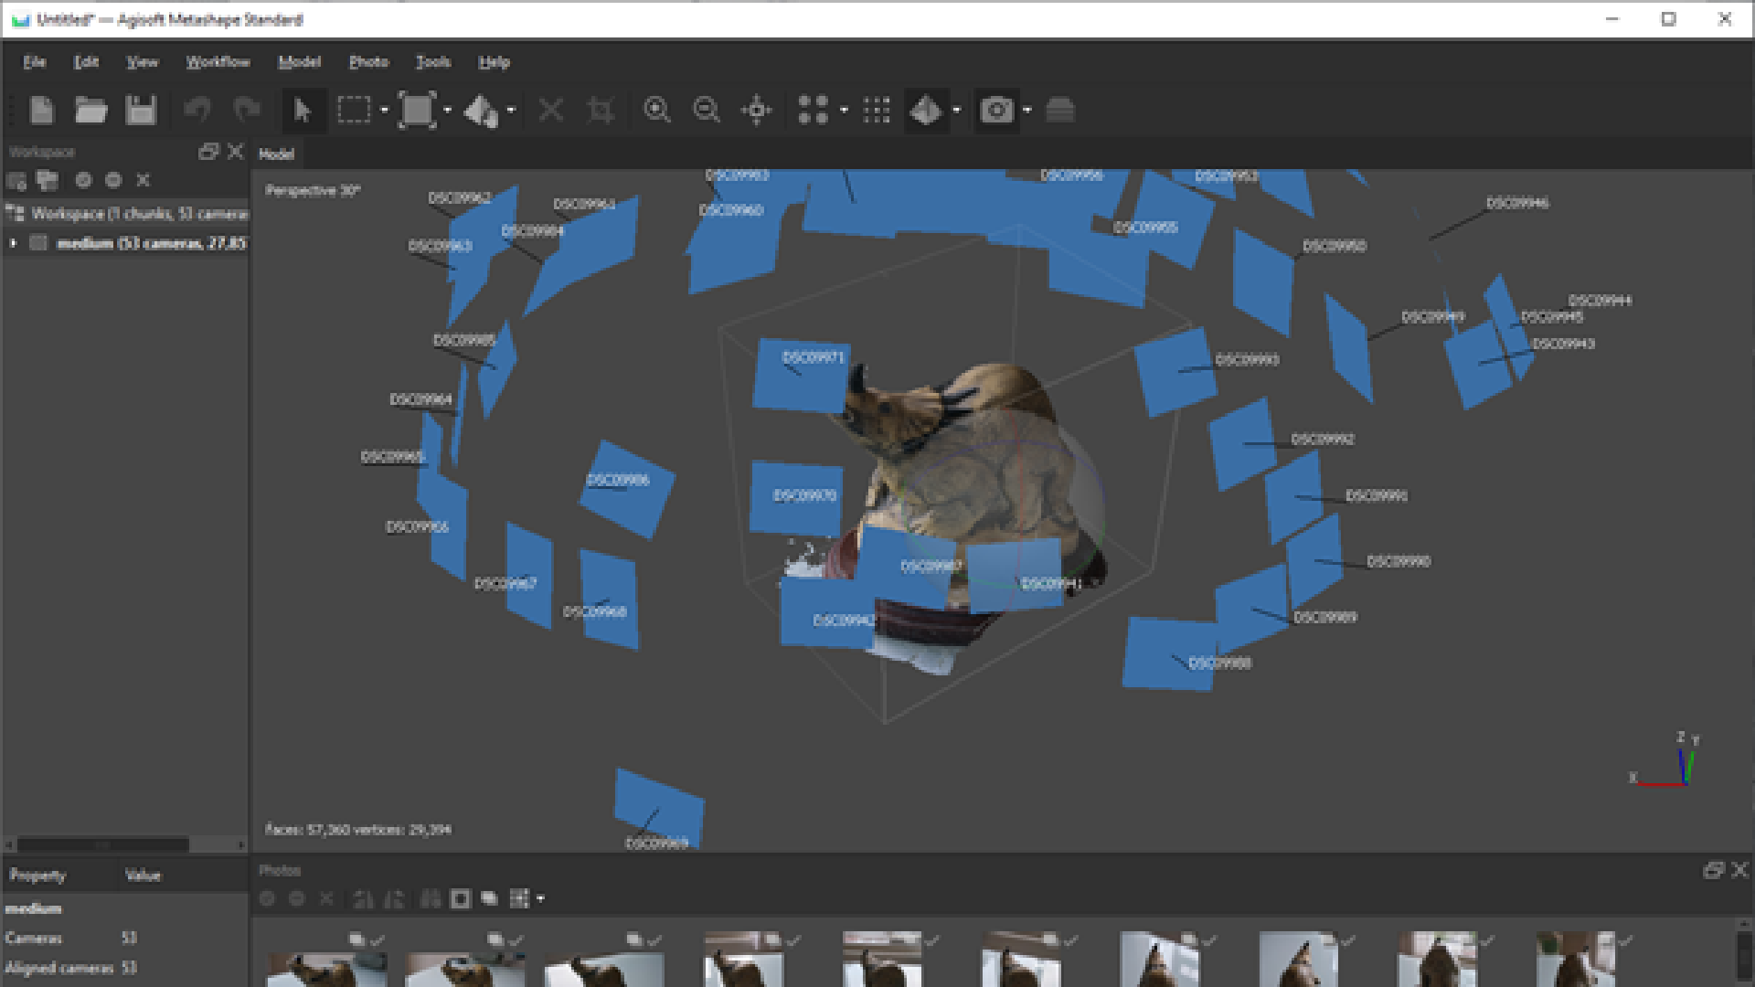
Task: Open the Model menu
Action: pyautogui.click(x=299, y=62)
